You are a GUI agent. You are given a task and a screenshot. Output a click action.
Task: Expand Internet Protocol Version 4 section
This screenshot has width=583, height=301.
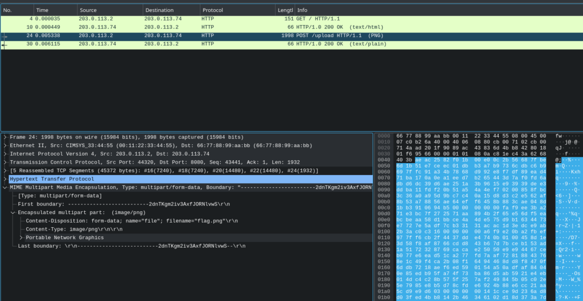(x=5, y=154)
